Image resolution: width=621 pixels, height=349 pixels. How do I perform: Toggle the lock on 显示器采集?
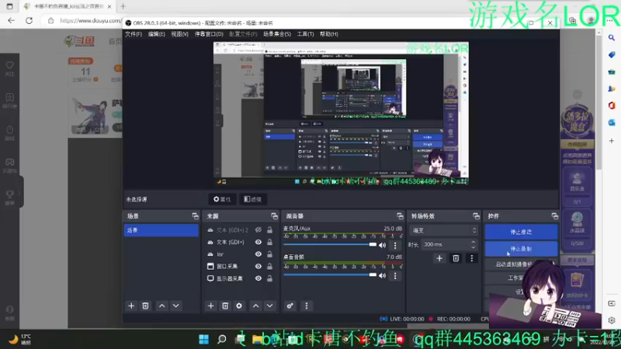coord(269,278)
